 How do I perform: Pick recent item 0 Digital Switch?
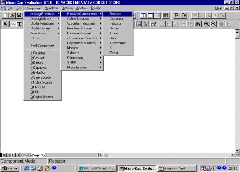tap(42, 97)
